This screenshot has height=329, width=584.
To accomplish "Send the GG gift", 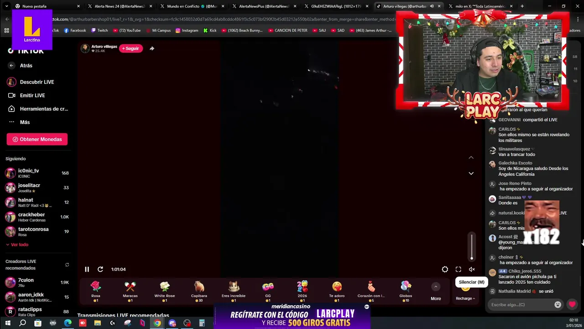I will tap(268, 291).
